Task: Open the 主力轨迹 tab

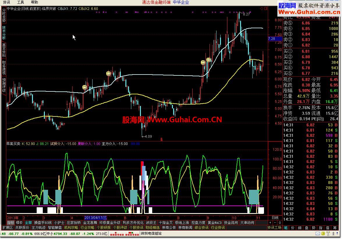Action: tap(39, 228)
